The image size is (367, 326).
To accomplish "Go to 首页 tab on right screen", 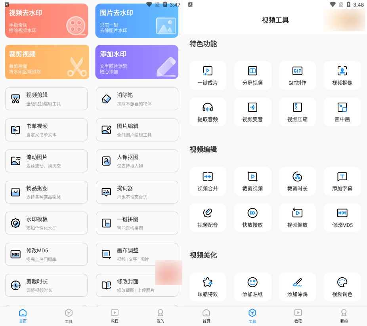I will (206, 316).
